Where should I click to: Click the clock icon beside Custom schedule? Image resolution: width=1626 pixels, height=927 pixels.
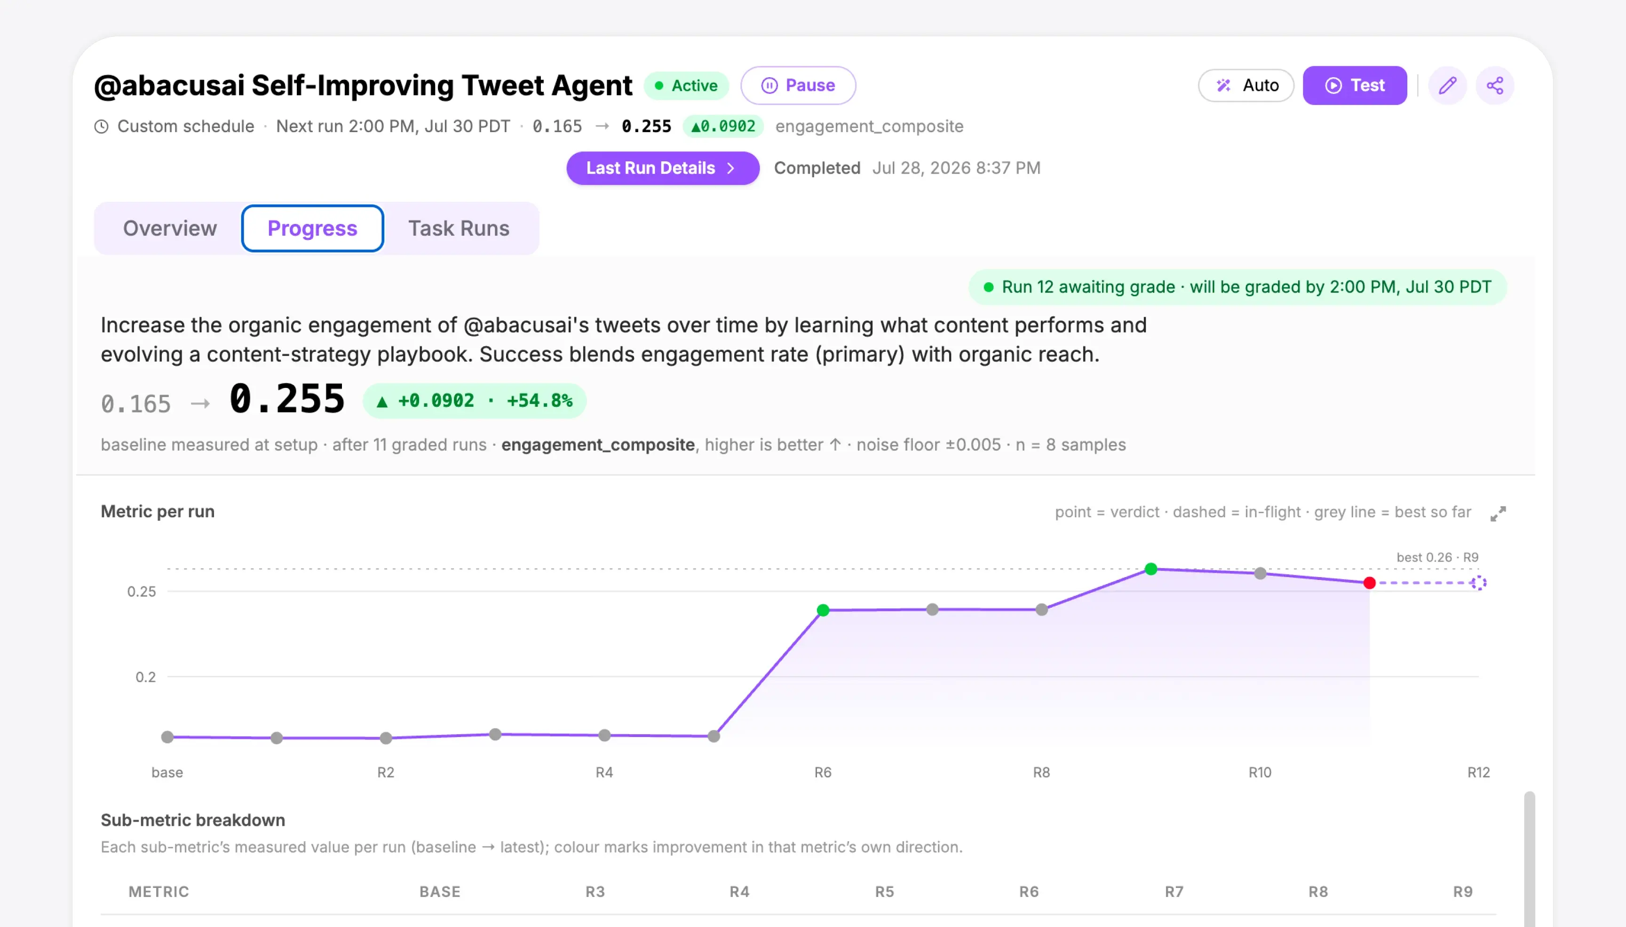(101, 127)
